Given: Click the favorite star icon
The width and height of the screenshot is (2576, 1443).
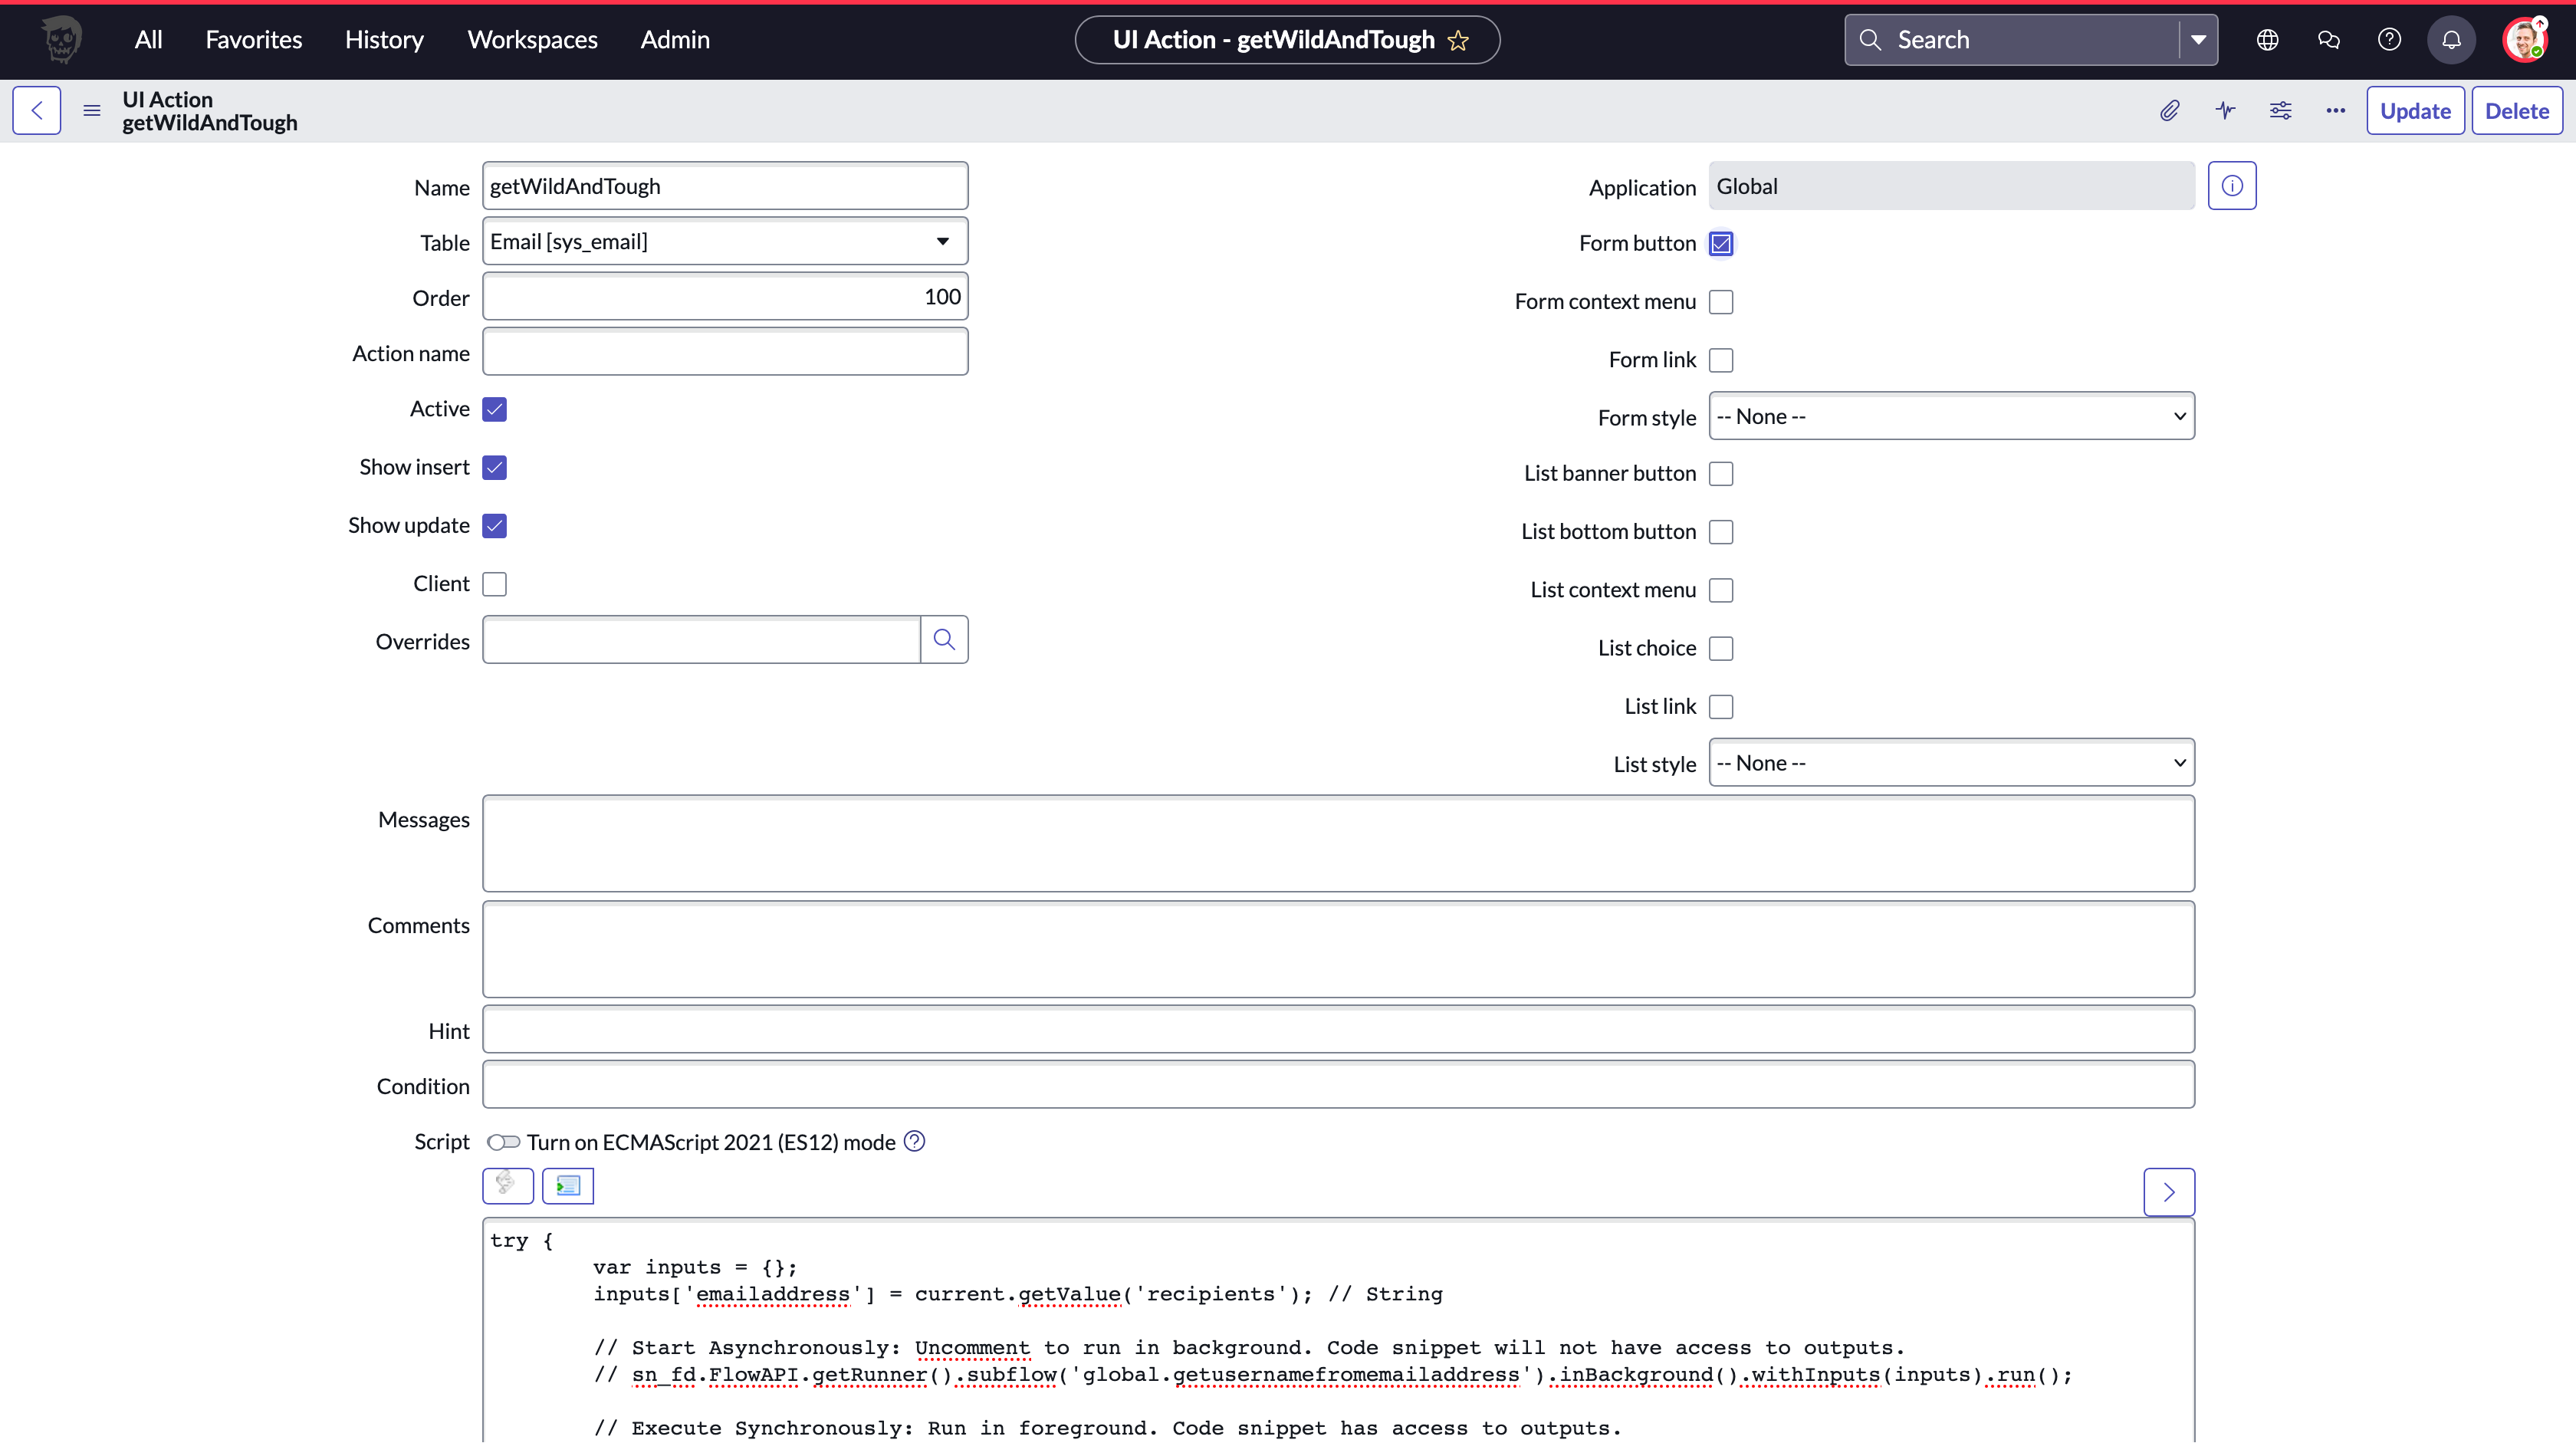Looking at the screenshot, I should [x=1459, y=40].
